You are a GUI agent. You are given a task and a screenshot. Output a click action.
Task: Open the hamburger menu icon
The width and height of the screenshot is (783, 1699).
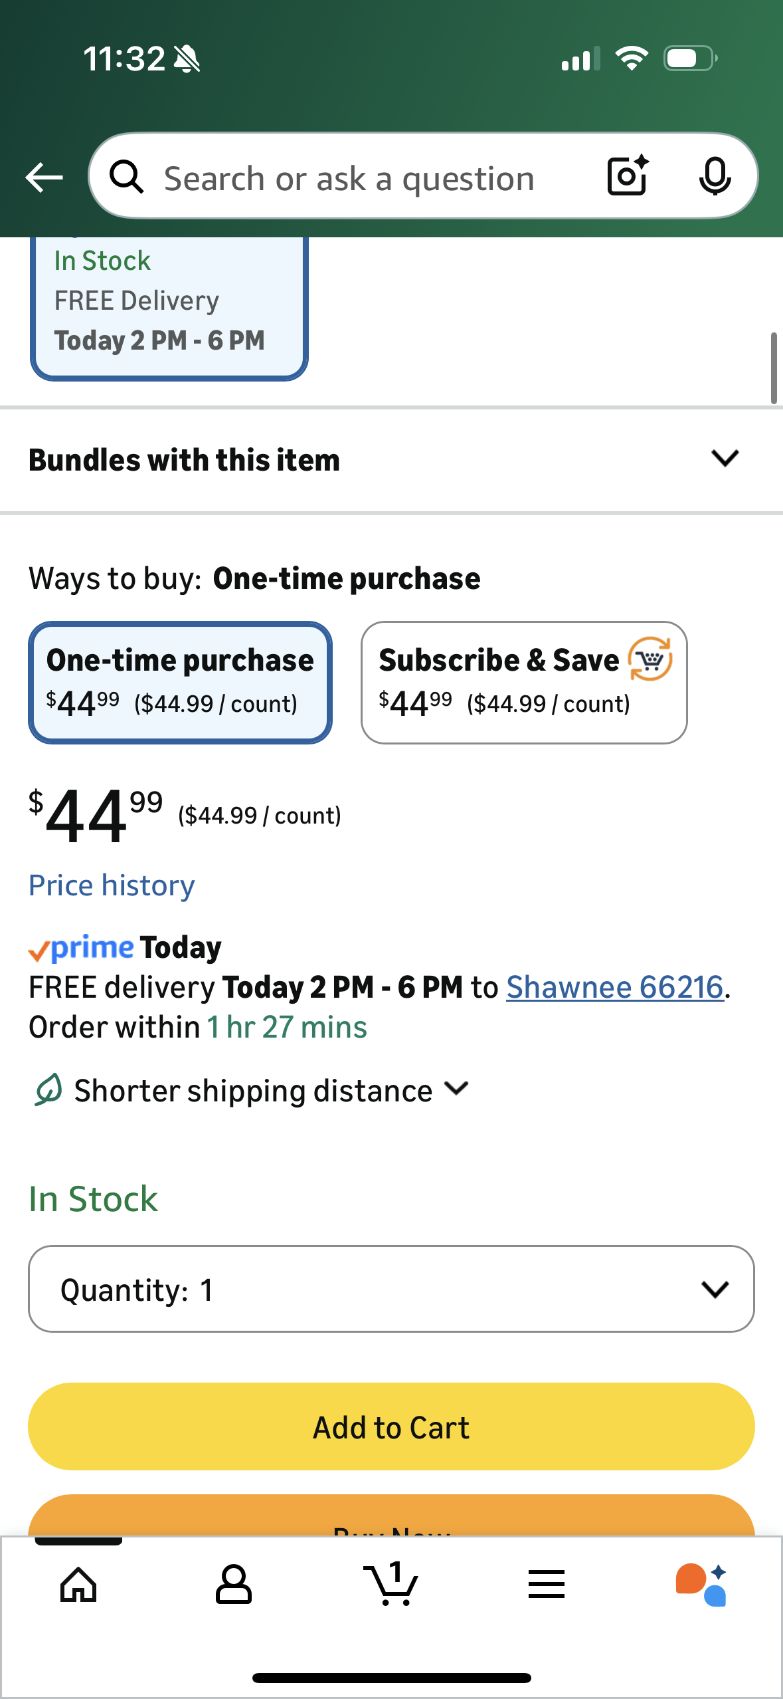(547, 1585)
